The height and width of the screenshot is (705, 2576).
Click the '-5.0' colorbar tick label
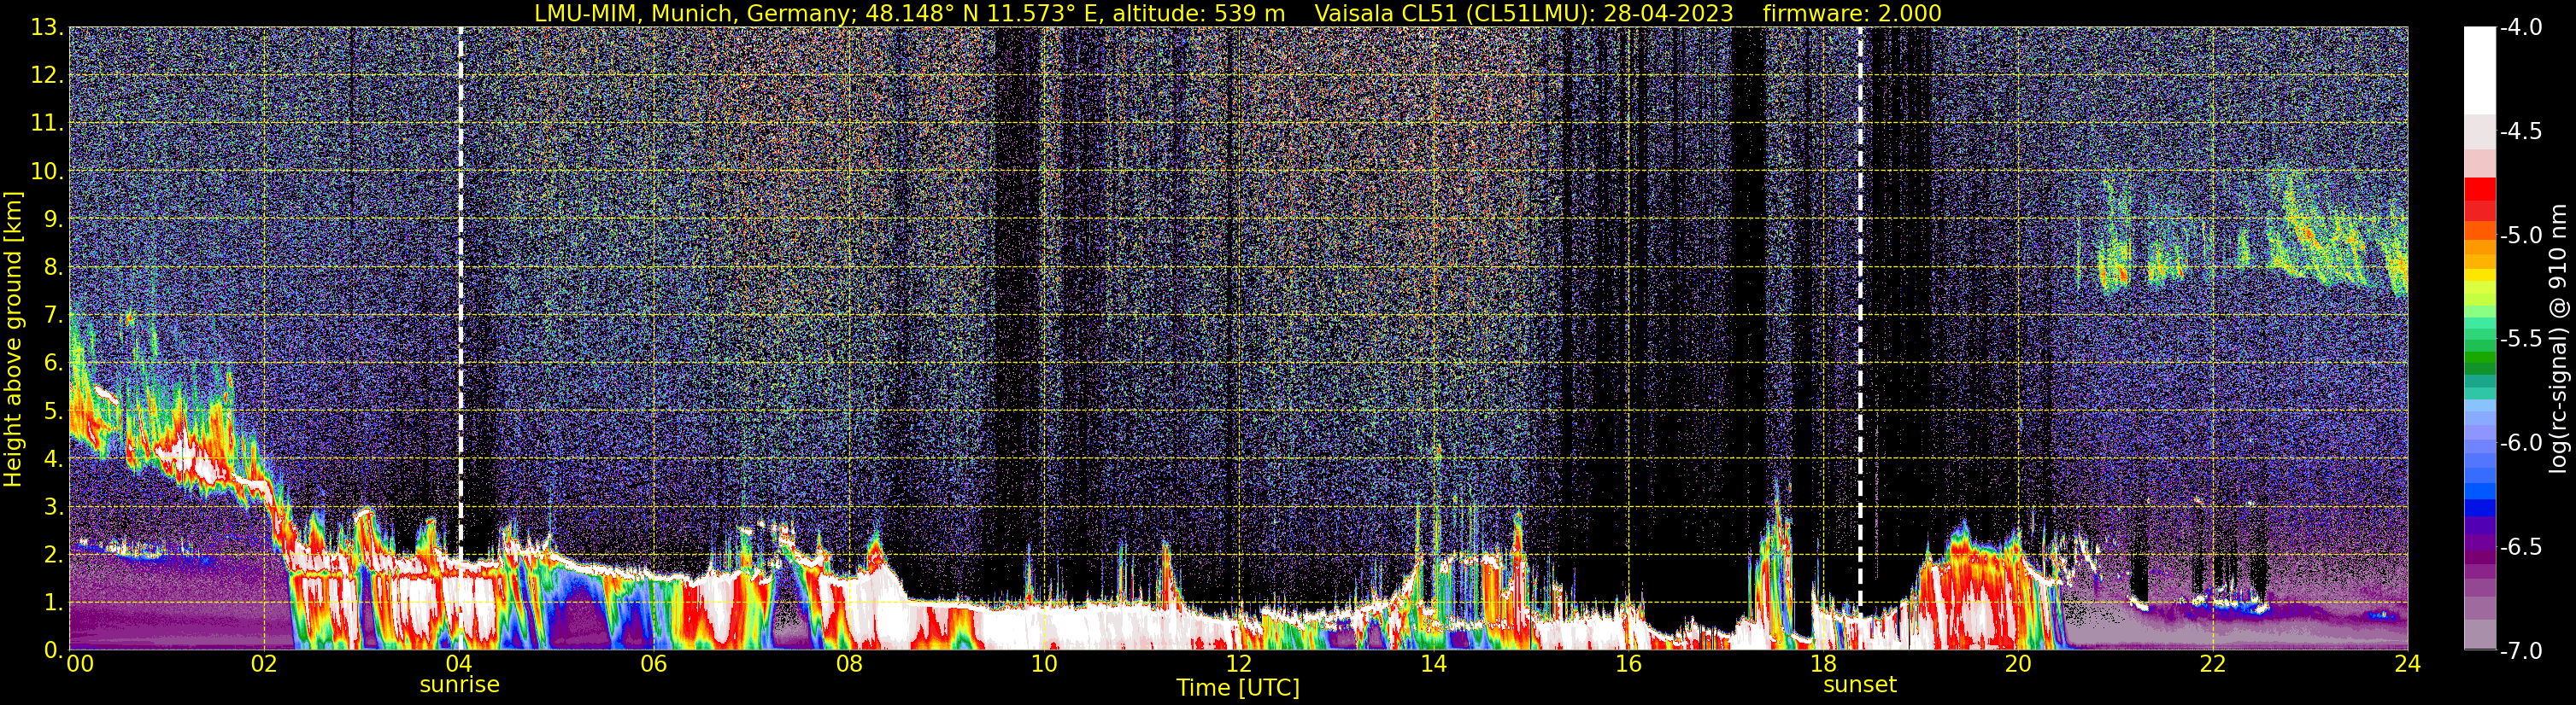2521,235
